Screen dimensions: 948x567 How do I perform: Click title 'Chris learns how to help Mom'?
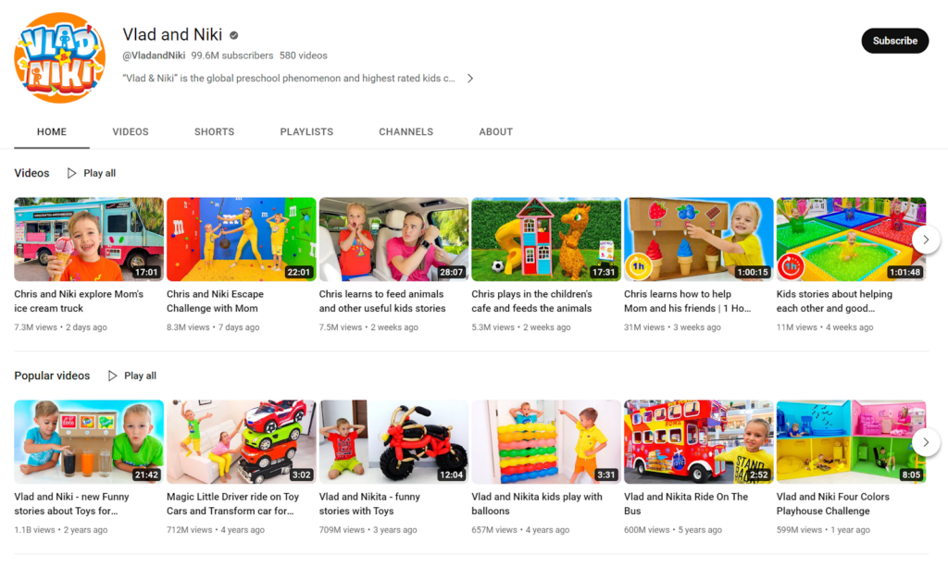pyautogui.click(x=688, y=302)
